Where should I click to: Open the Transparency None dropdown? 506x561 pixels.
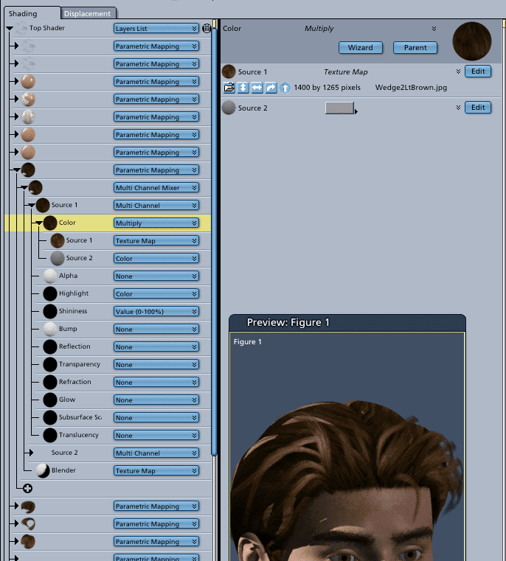point(156,364)
